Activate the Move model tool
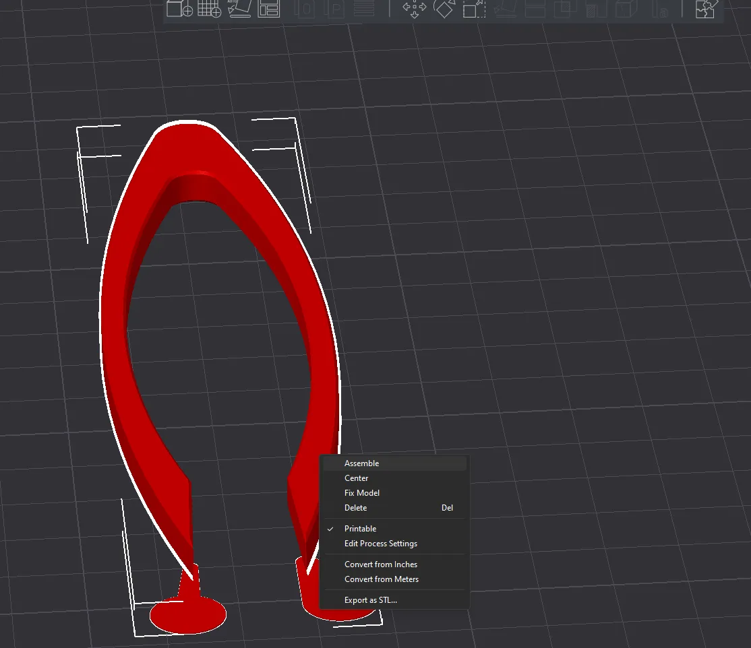The image size is (751, 648). (x=414, y=9)
